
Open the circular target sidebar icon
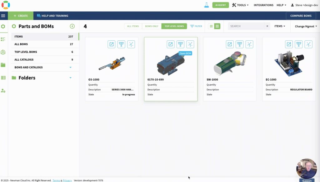(x=3, y=52)
